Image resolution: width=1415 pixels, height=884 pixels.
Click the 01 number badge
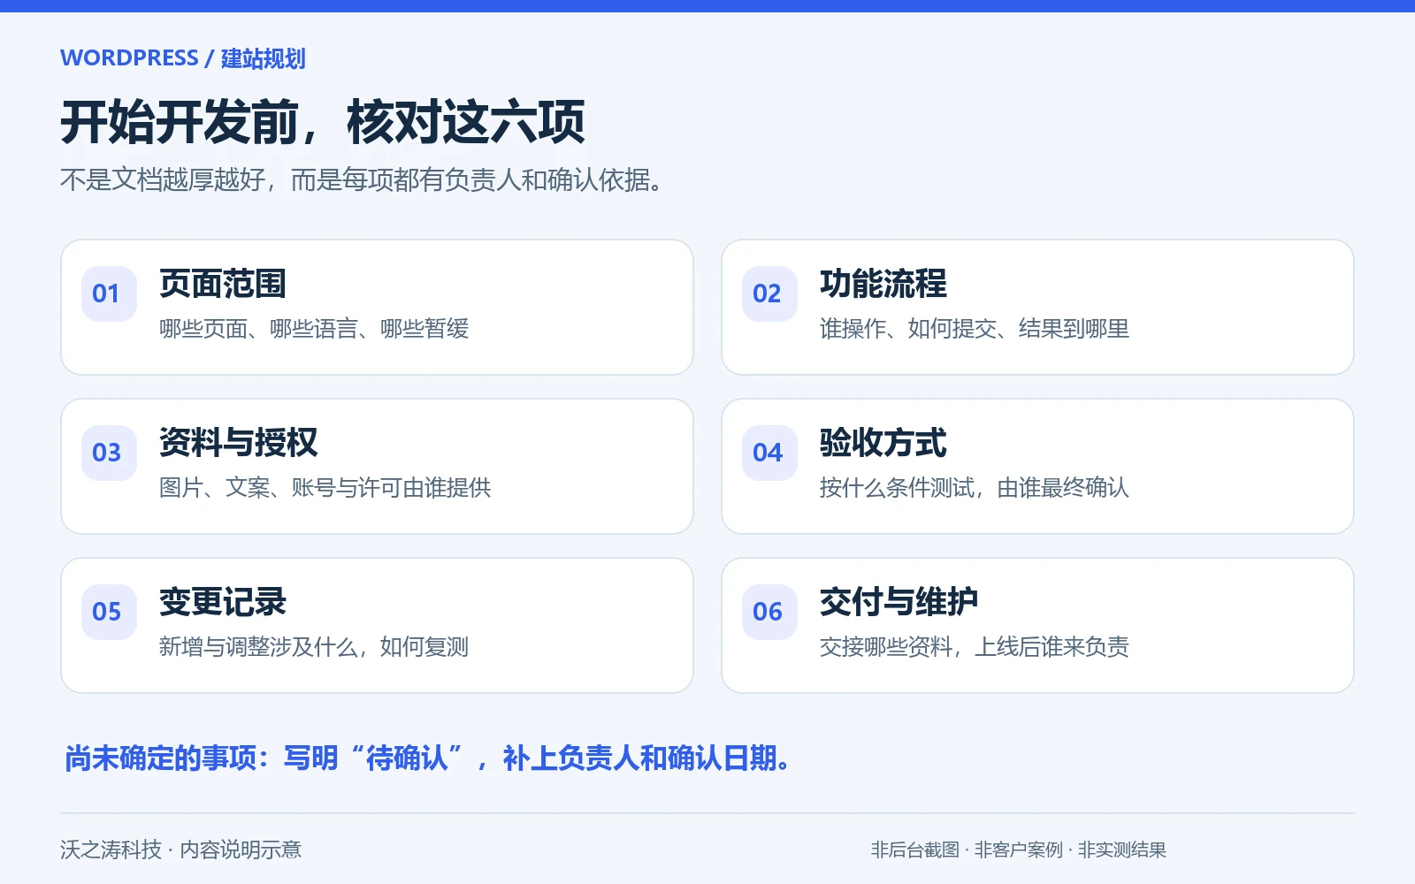point(109,293)
